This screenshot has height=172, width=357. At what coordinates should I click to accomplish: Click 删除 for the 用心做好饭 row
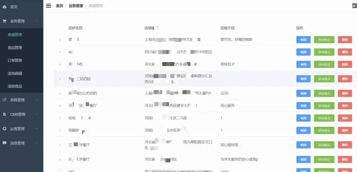coord(345,145)
